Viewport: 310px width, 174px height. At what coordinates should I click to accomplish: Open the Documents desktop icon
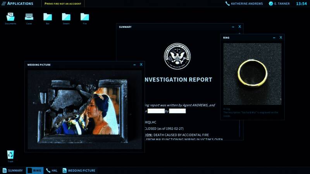10,17
